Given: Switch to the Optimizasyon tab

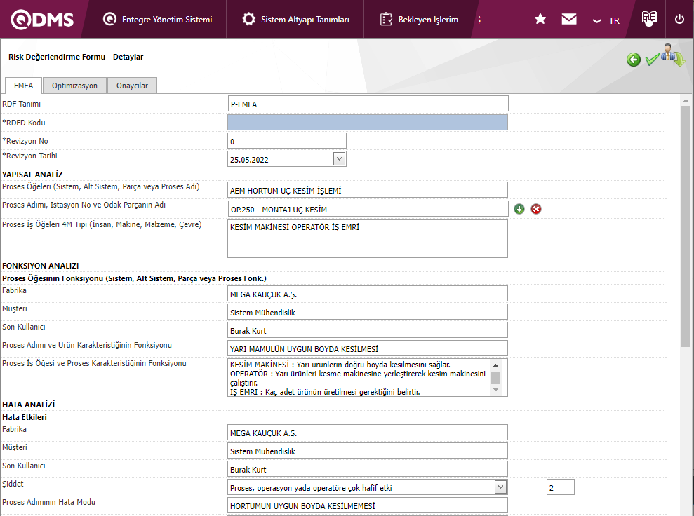Looking at the screenshot, I should (x=75, y=86).
